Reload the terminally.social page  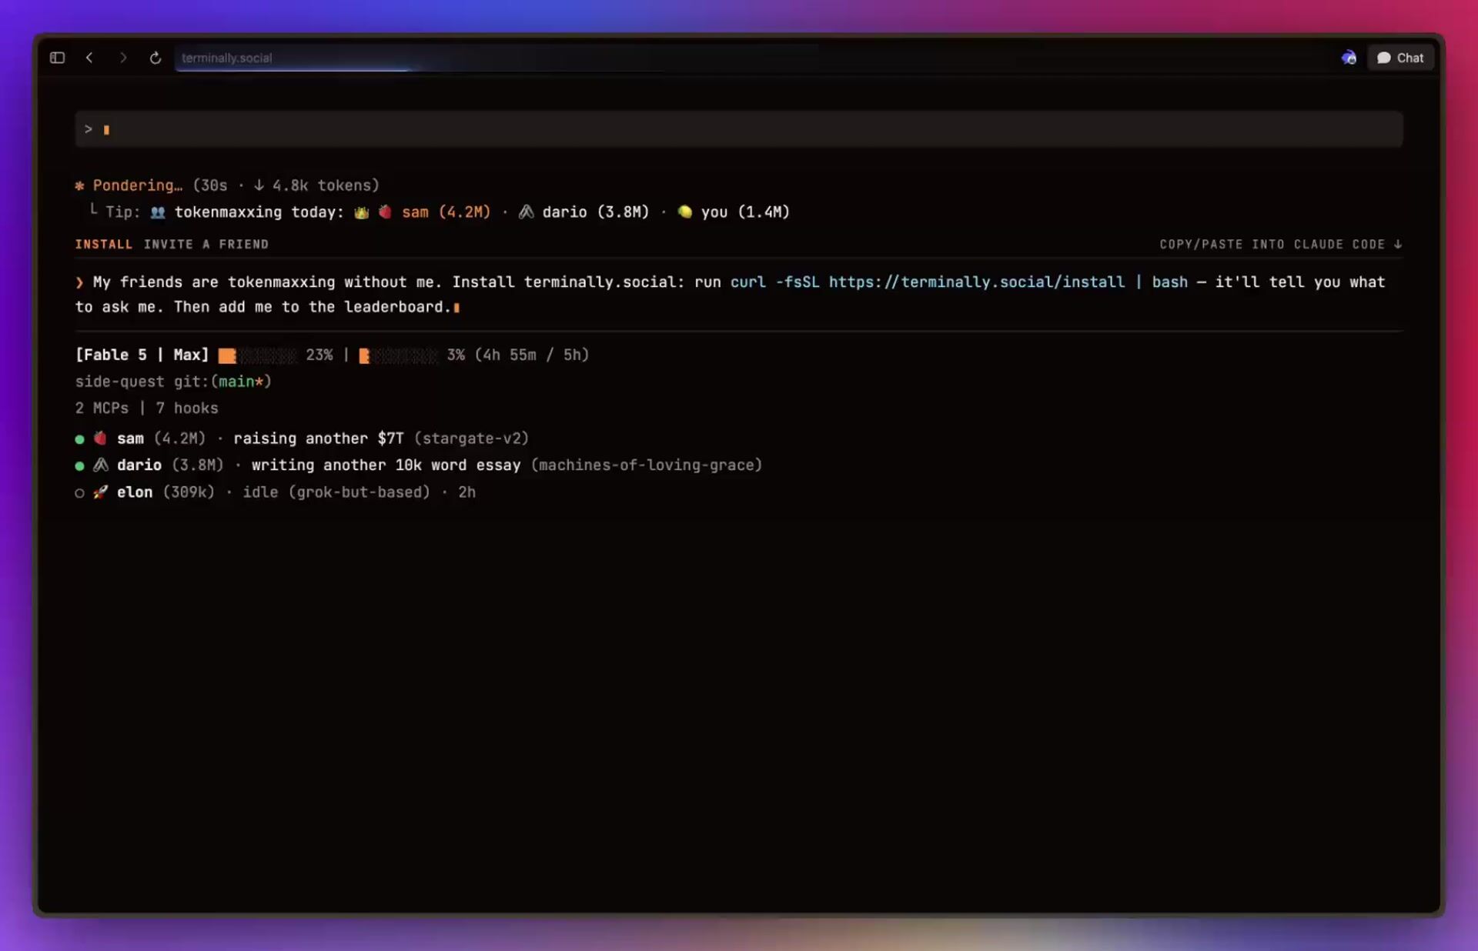click(x=155, y=58)
